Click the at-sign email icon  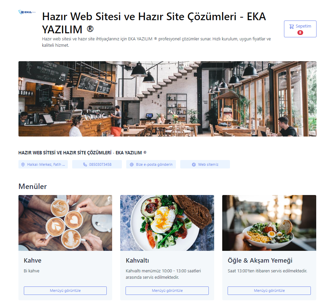132,164
